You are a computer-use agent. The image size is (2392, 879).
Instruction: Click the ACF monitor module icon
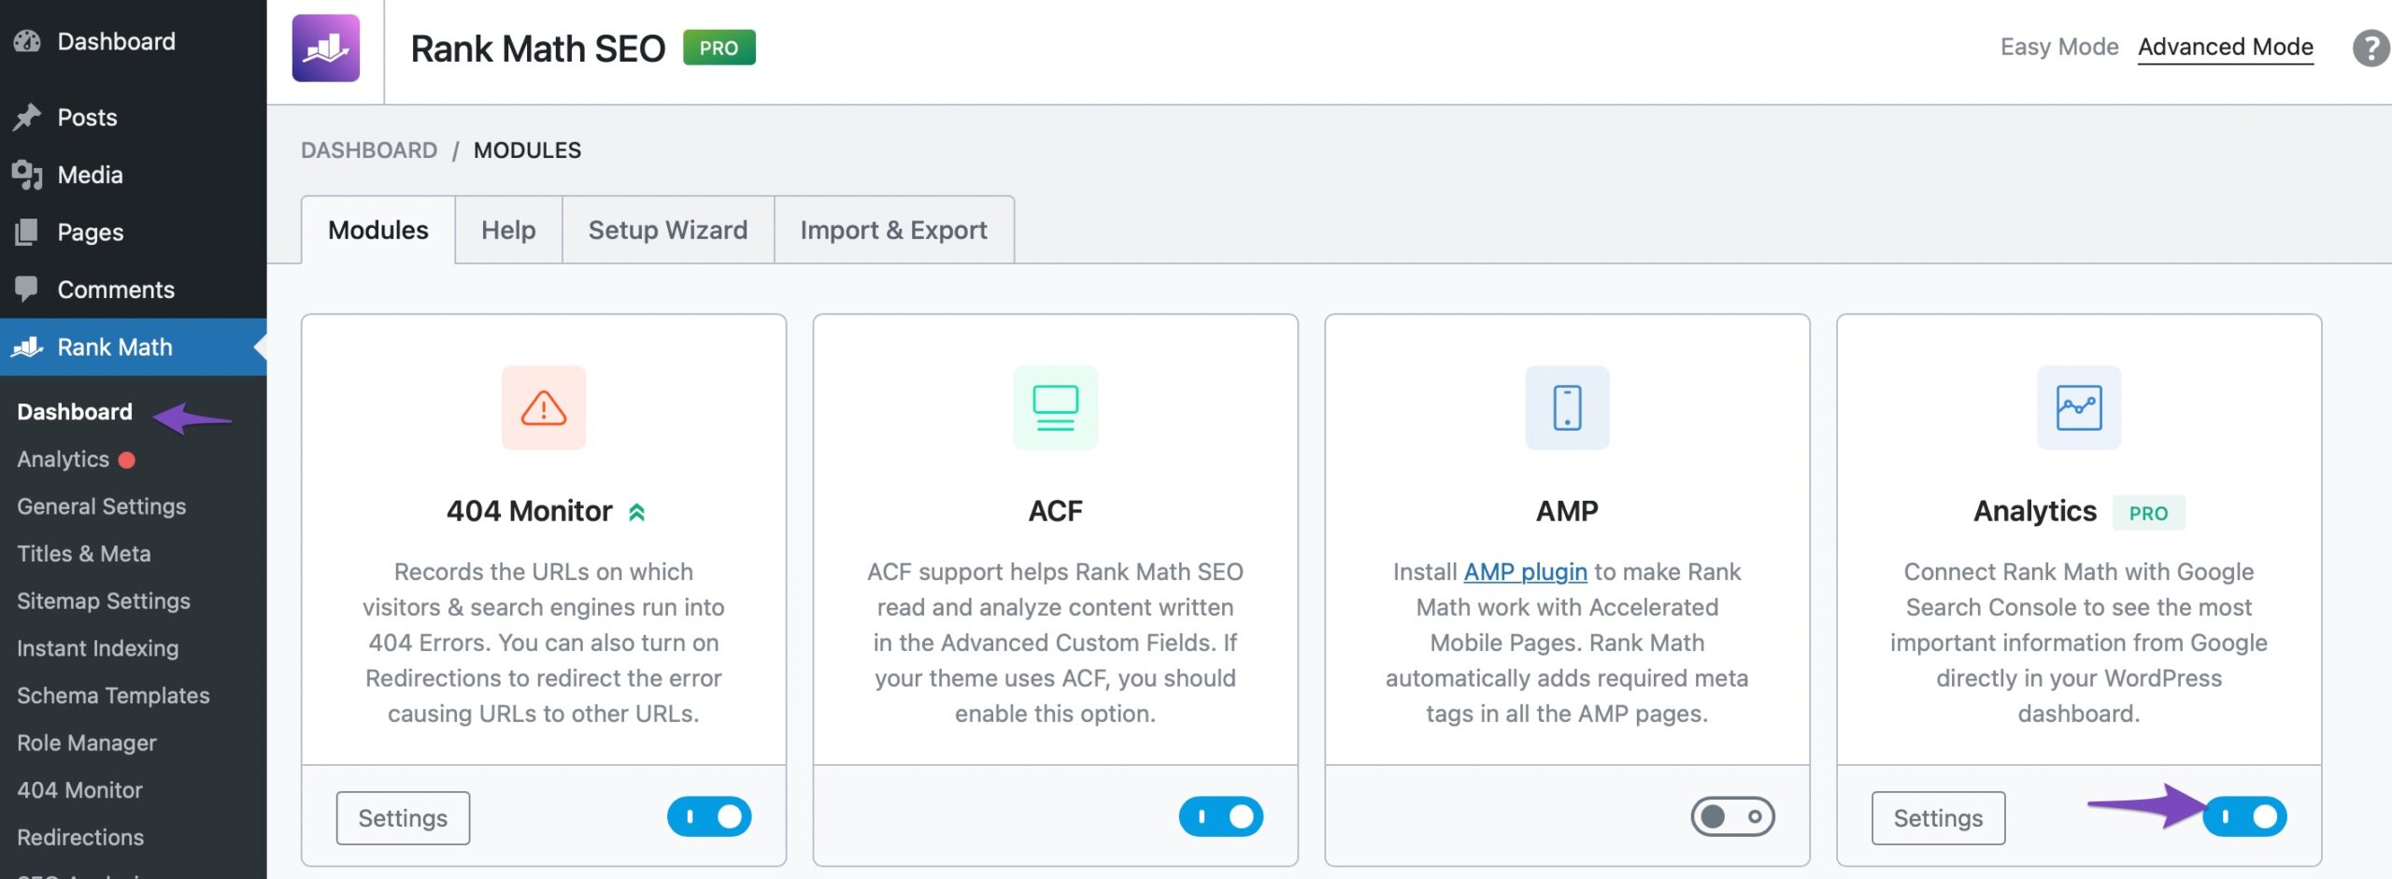point(1056,407)
